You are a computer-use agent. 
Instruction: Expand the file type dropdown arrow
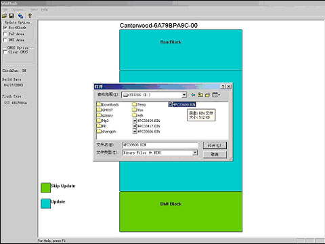(195, 153)
